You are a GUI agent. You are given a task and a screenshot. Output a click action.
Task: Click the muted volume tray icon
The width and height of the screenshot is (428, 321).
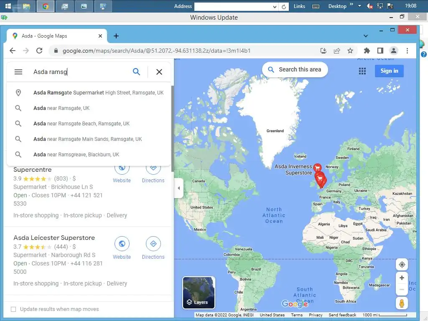[x=369, y=6]
